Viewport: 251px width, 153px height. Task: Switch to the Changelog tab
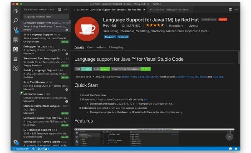(116, 48)
